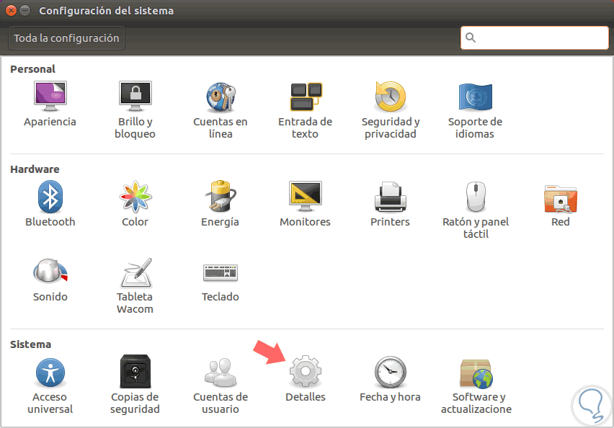Open the Printers settings icon
The width and height of the screenshot is (614, 428).
pyautogui.click(x=391, y=197)
